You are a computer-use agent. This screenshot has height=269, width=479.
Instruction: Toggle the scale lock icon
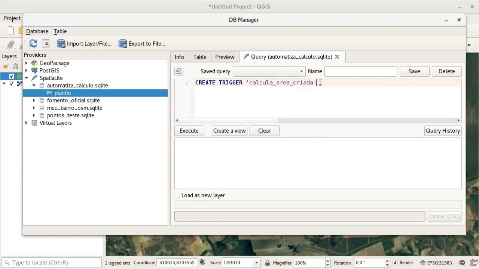(267, 263)
